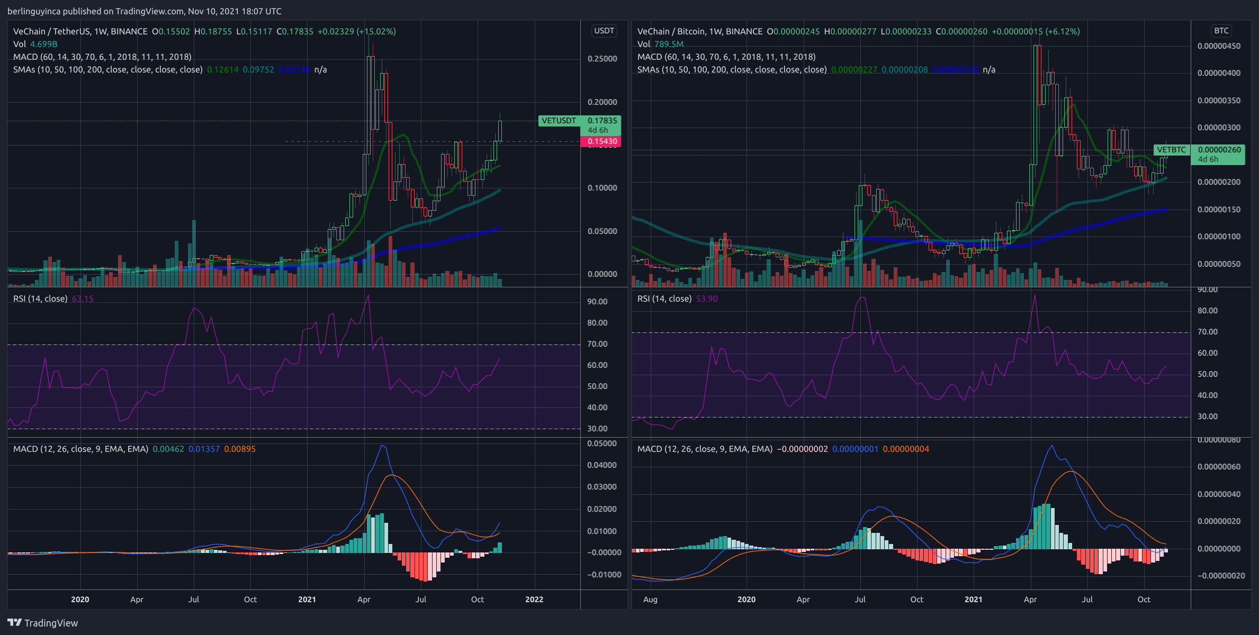Click low price L0.15117 on left chart

tap(254, 31)
